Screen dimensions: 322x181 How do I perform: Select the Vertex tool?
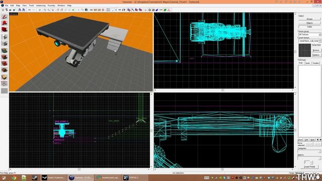point(5,83)
